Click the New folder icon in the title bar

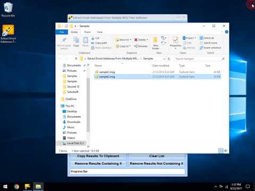tap(71, 26)
